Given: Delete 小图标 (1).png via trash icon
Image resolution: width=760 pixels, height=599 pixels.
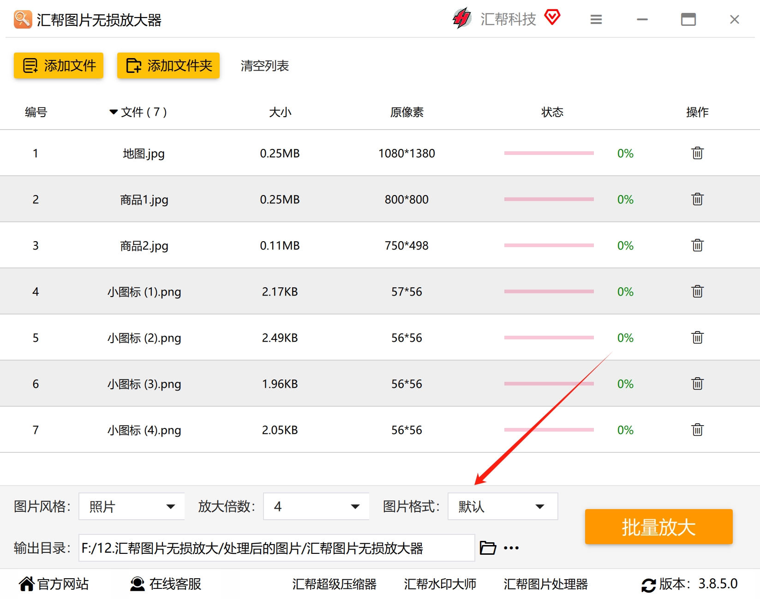Looking at the screenshot, I should [x=697, y=291].
